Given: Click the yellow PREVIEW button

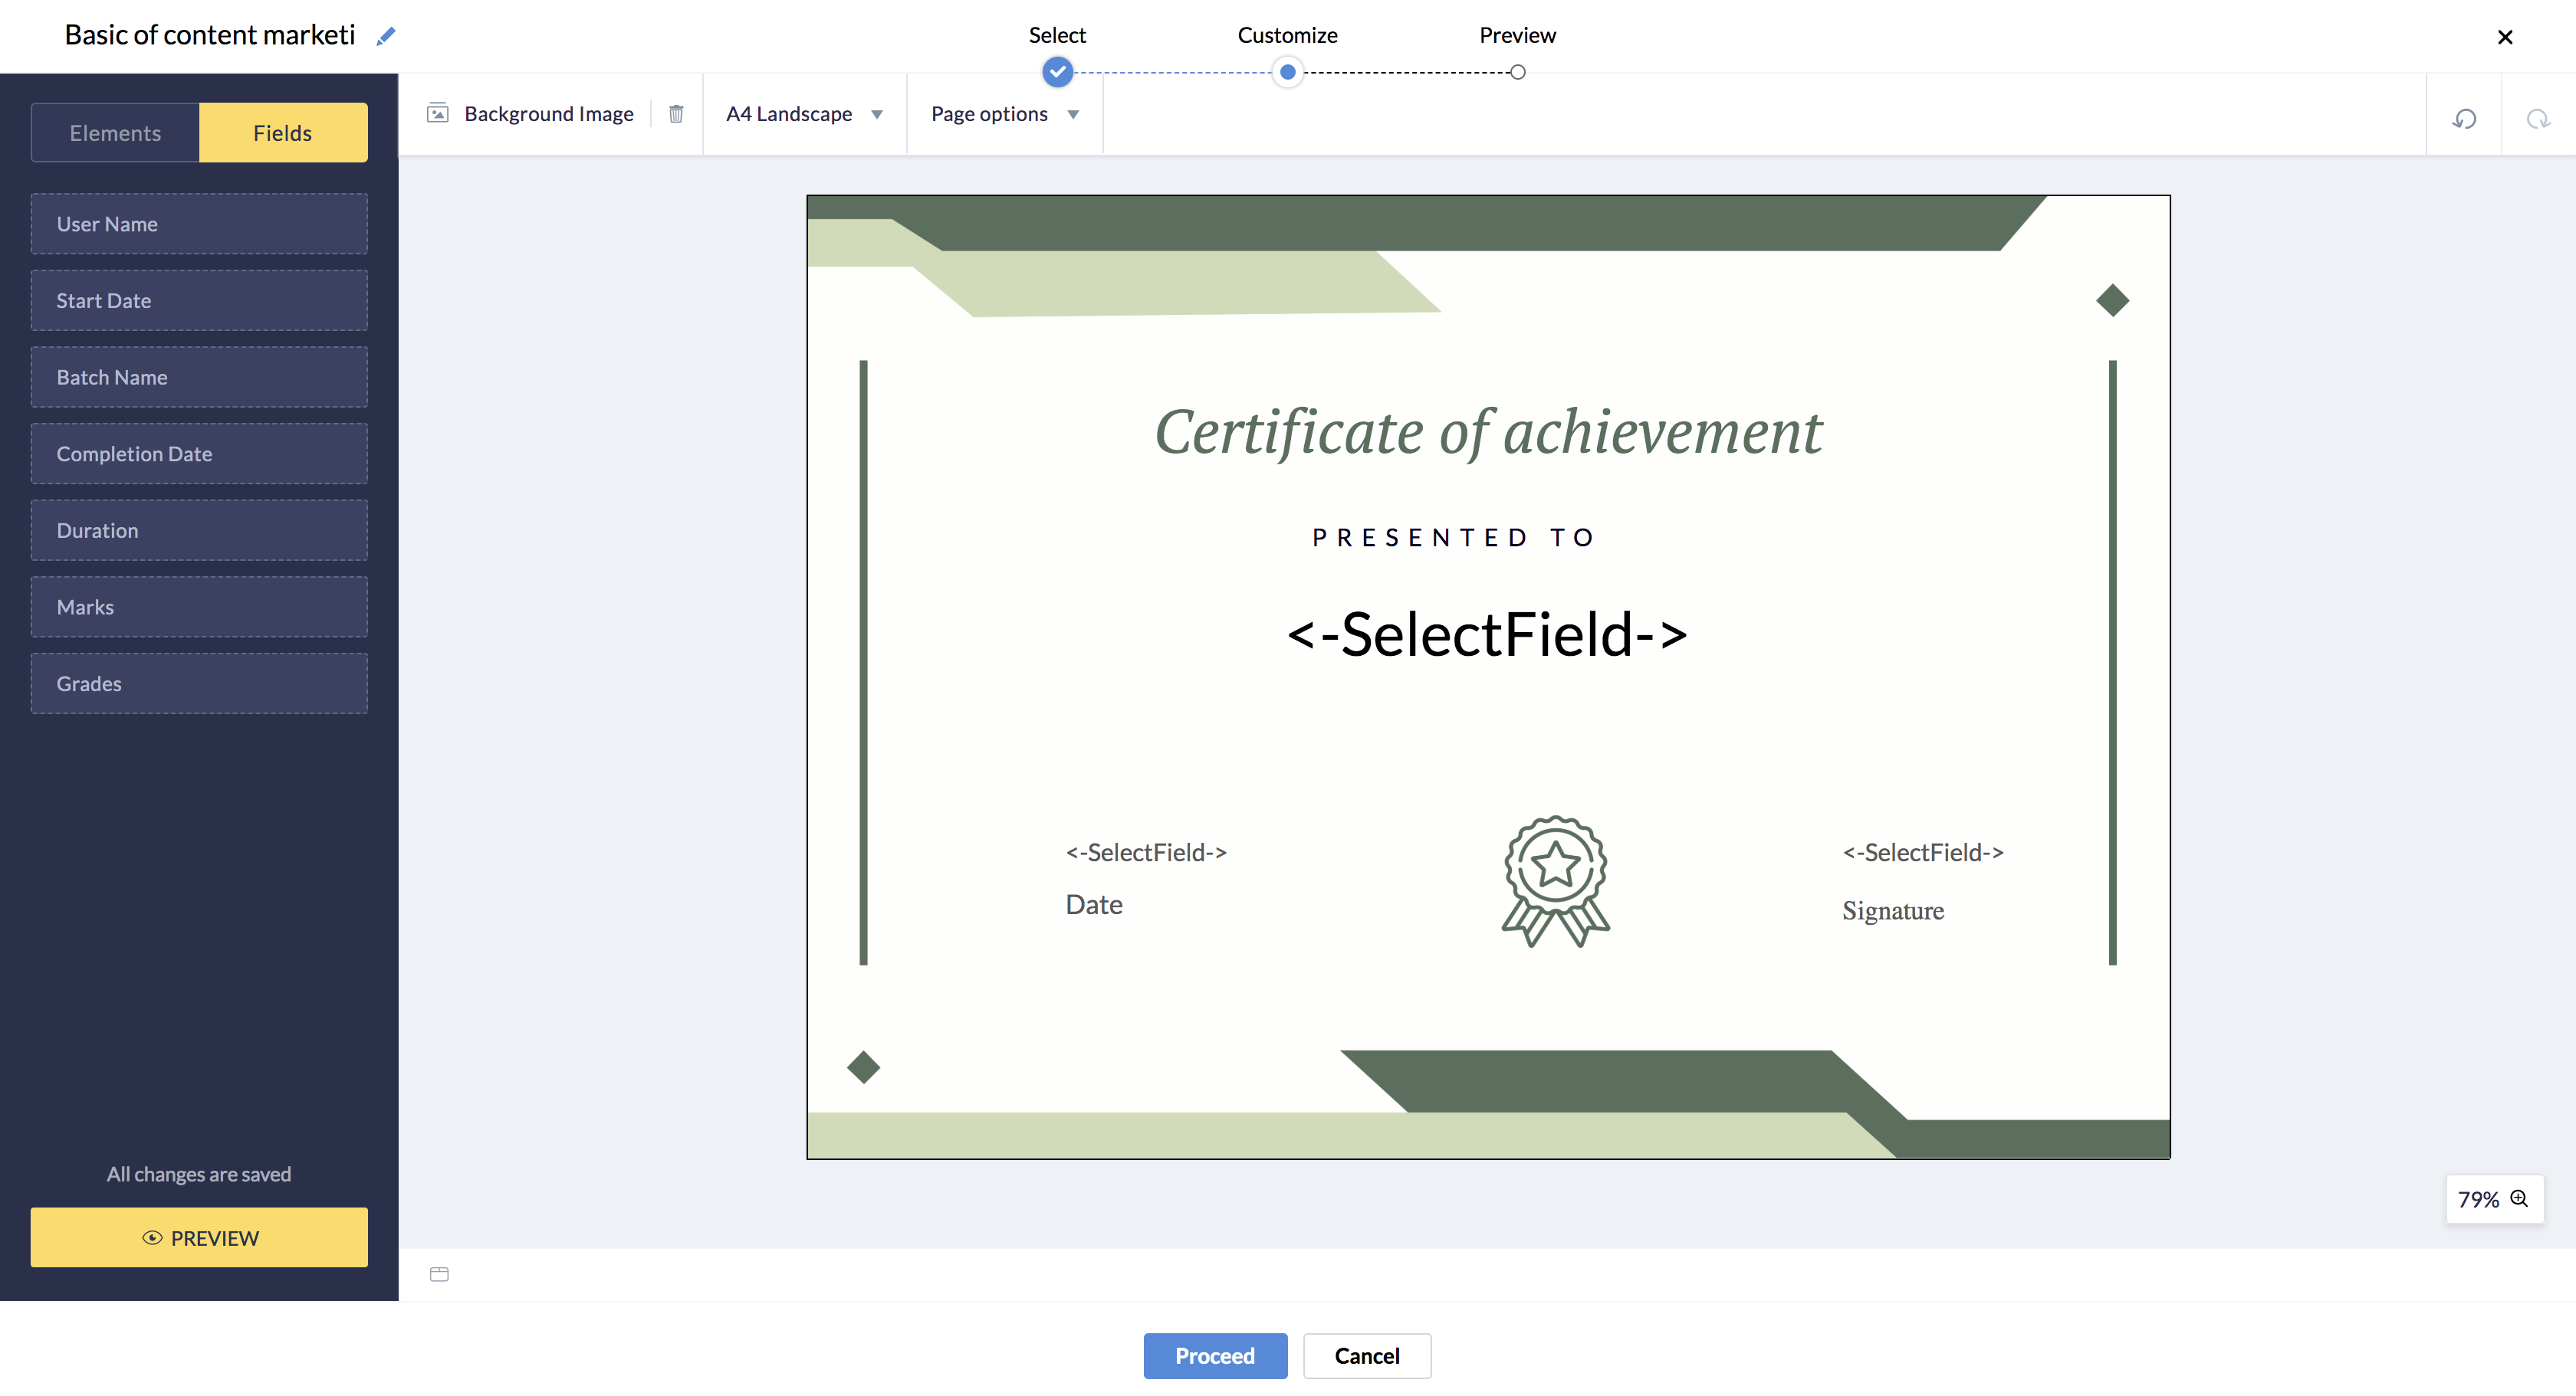Looking at the screenshot, I should (199, 1237).
